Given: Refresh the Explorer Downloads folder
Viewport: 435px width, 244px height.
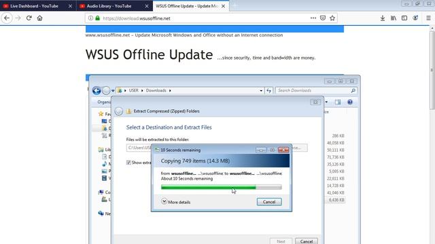Looking at the screenshot, I should coord(268,90).
